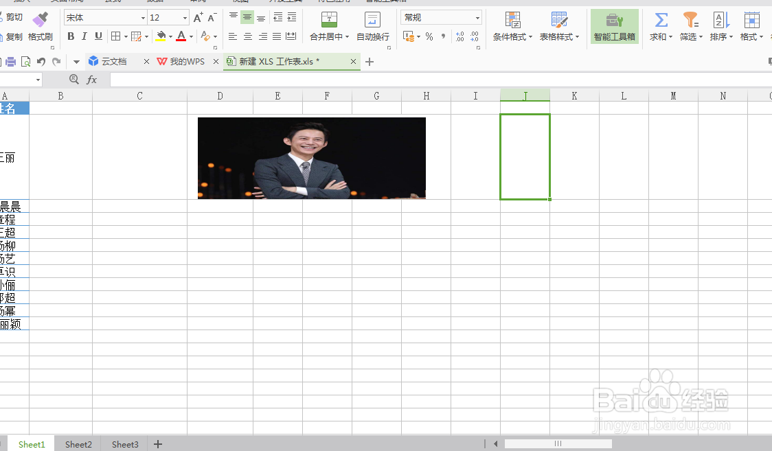The image size is (772, 451).
Task: Click the horizontal scrollbar thumb
Action: [x=558, y=443]
